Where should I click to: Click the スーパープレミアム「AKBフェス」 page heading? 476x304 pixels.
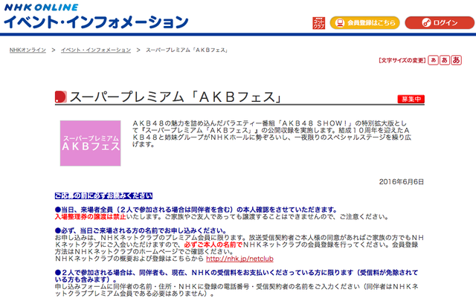(x=176, y=97)
